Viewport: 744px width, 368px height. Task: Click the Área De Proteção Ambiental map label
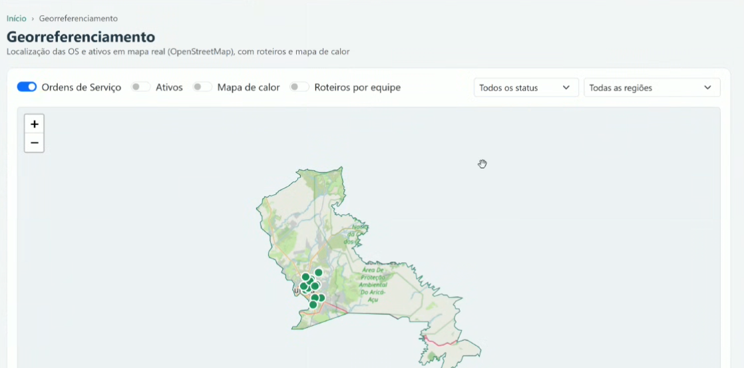pos(373,285)
